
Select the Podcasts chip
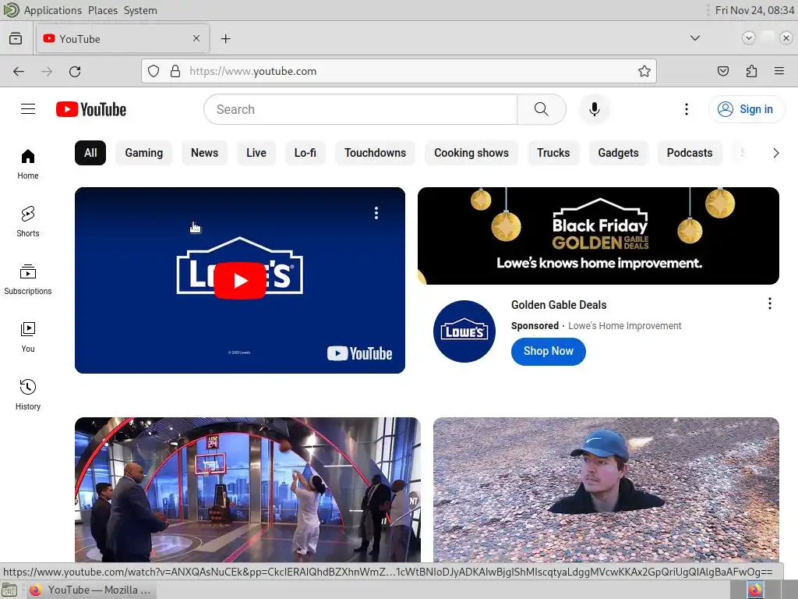click(x=690, y=153)
